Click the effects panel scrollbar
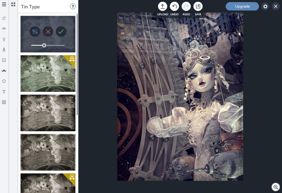The height and width of the screenshot is (193, 282). [x=77, y=64]
